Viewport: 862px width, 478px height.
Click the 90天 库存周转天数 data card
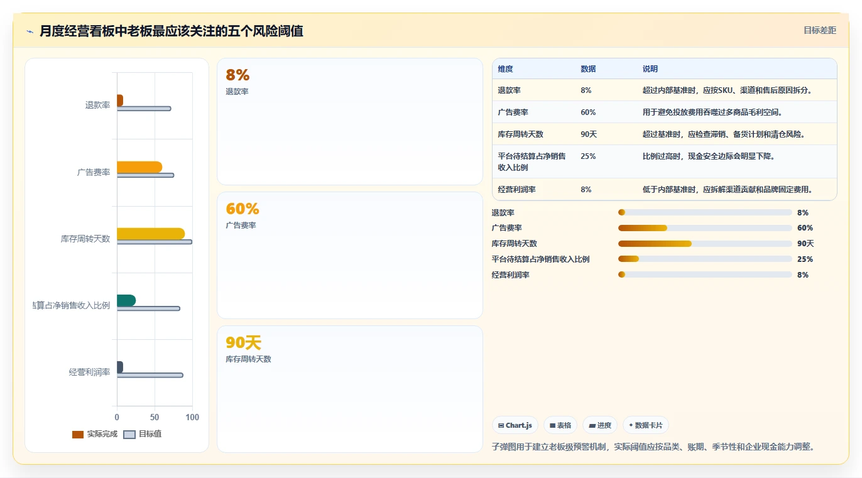pos(350,389)
